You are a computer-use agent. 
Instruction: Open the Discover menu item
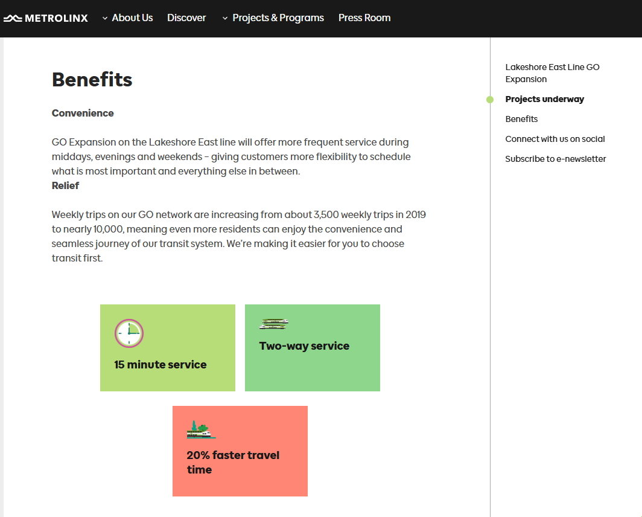[x=186, y=18]
